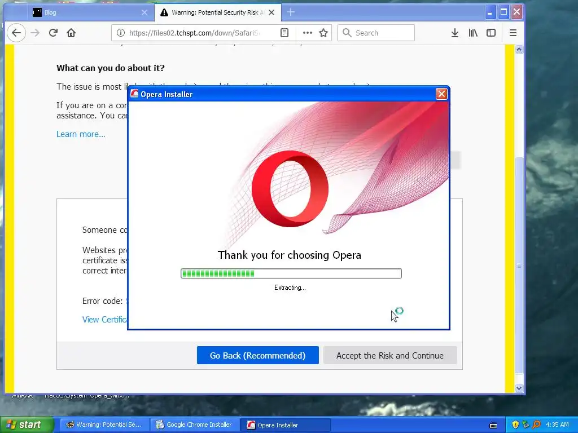The width and height of the screenshot is (578, 433).
Task: Open the Windows start menu
Action: 27,425
